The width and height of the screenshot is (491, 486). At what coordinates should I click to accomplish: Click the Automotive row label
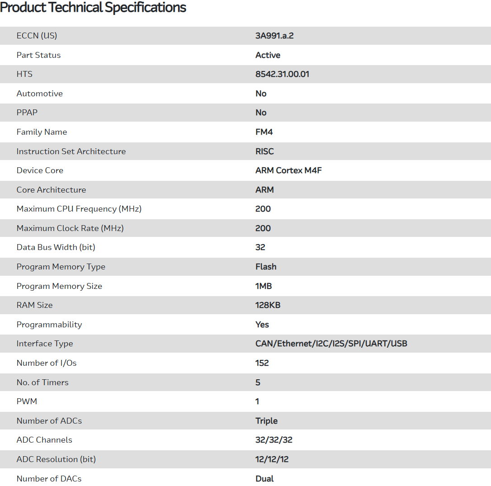[x=39, y=94]
